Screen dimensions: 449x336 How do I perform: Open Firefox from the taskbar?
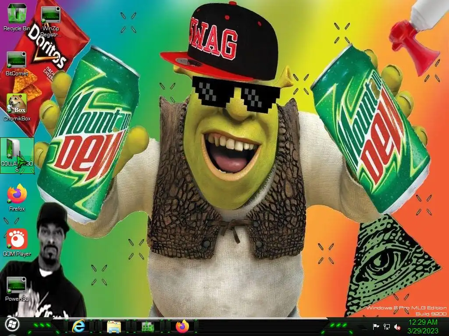click(x=182, y=326)
